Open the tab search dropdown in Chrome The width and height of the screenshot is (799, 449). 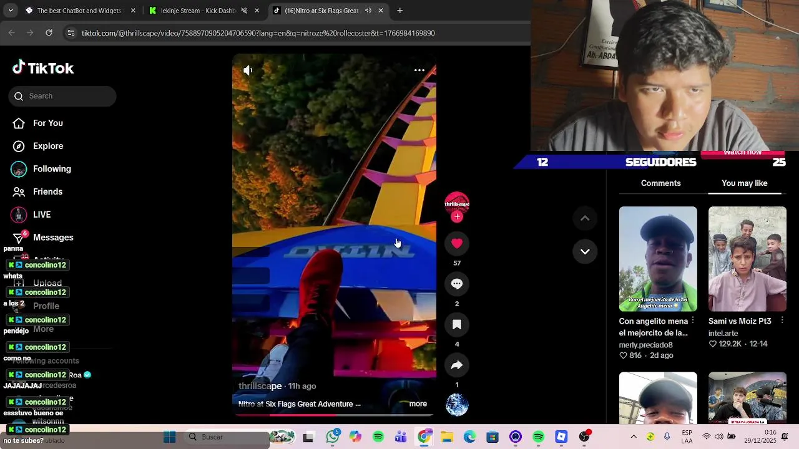point(11,11)
